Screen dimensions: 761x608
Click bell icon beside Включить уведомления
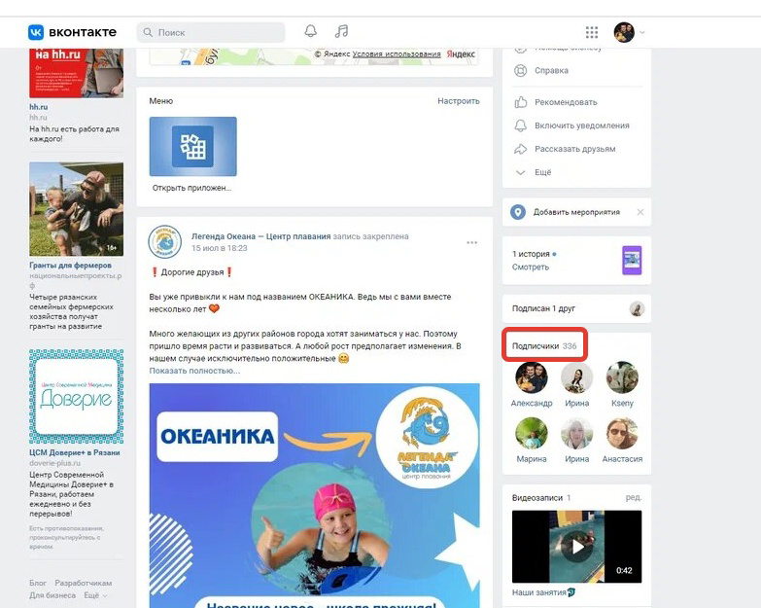click(520, 125)
